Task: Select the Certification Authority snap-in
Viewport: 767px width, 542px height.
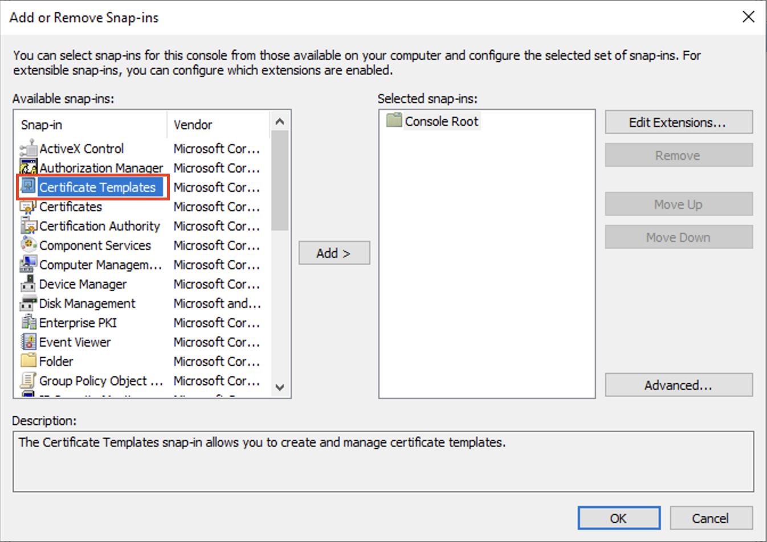Action: (x=94, y=226)
